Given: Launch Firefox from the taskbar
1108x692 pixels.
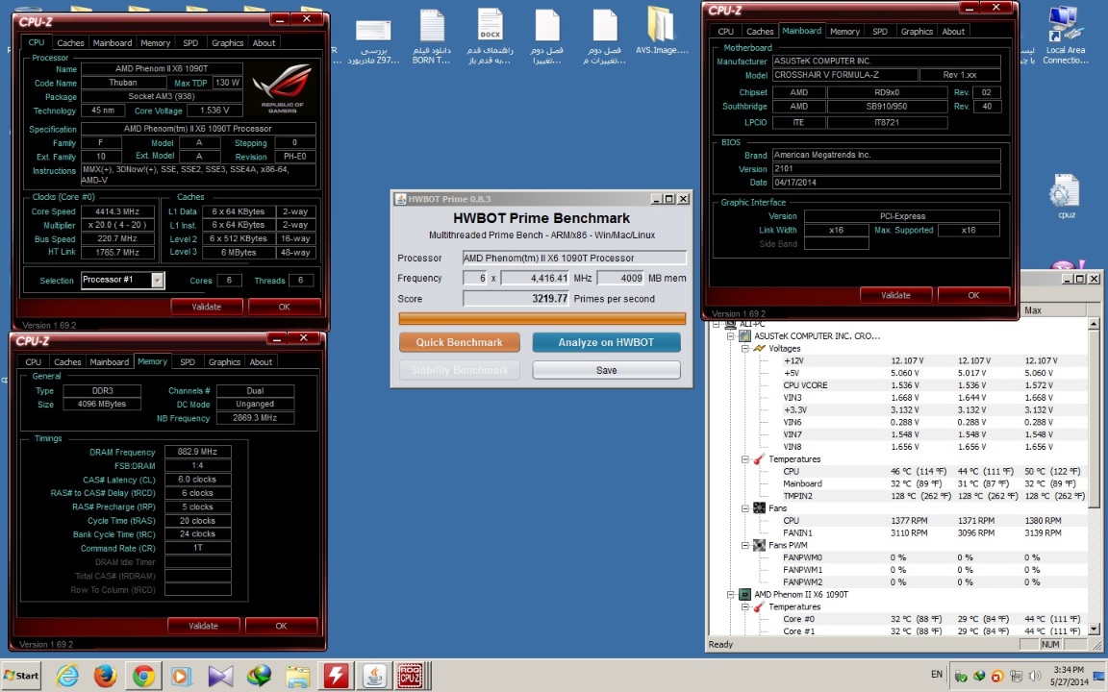Looking at the screenshot, I should (105, 676).
